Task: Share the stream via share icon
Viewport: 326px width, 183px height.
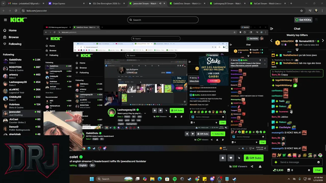Action: (x=252, y=166)
